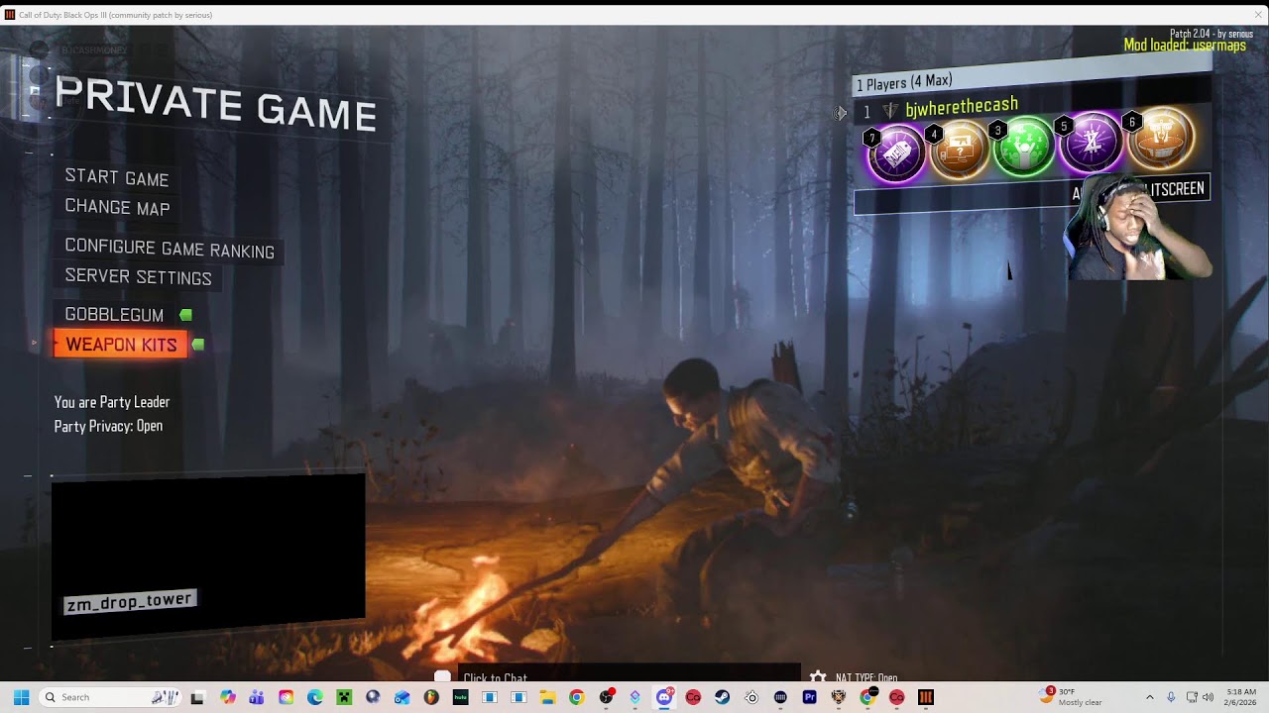Open Minecraft from the taskbar
Viewport: 1269px width, 713px height.
344,697
